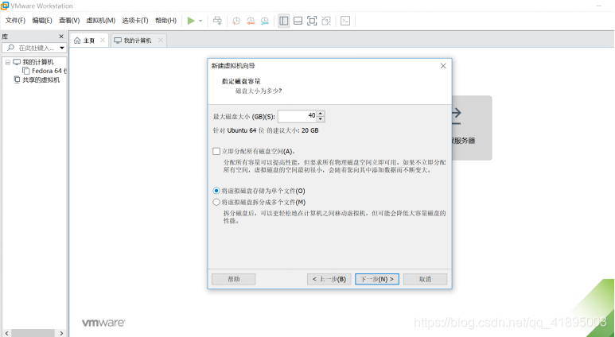Screen dimensions: 615x337
Task: Click the unity mode icon
Action: [x=326, y=21]
